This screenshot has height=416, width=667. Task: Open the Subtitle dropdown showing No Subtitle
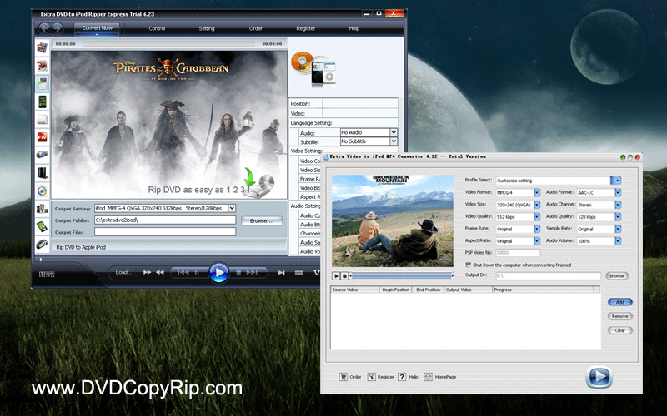394,141
